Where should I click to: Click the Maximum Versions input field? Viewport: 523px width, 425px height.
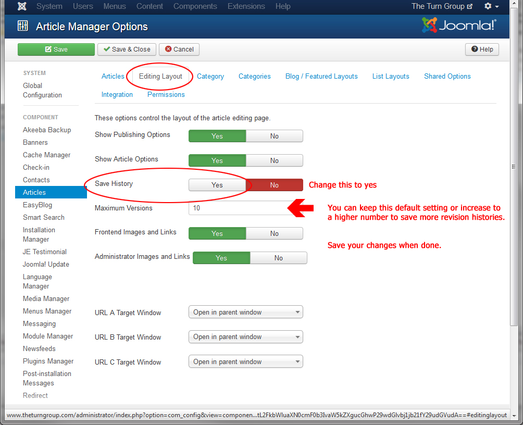(x=238, y=208)
